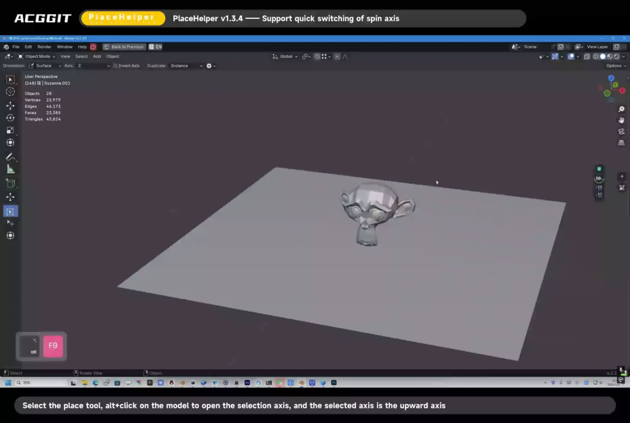Click the Blender logo icon in the menu bar
The width and height of the screenshot is (630, 423).
[x=6, y=47]
